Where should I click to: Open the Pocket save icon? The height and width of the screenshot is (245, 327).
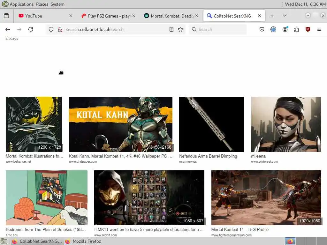[262, 29]
